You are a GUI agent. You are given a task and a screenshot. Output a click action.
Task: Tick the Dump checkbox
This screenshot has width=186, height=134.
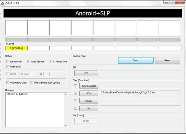[8, 74]
